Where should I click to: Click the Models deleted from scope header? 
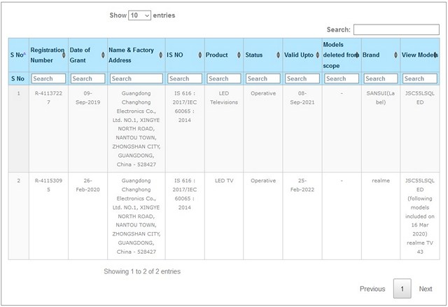tap(342, 55)
